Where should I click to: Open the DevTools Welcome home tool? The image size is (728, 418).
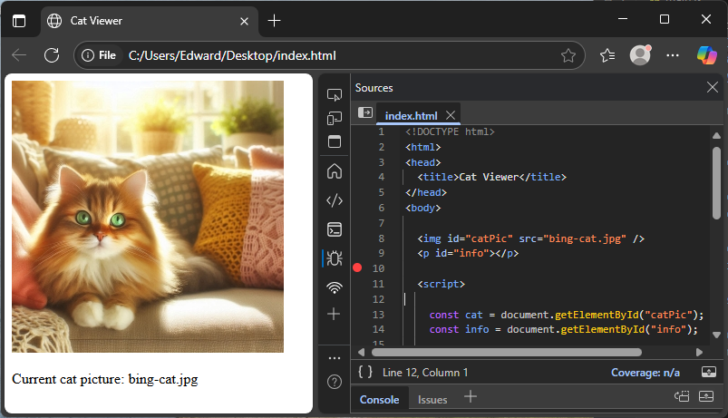[x=335, y=171]
